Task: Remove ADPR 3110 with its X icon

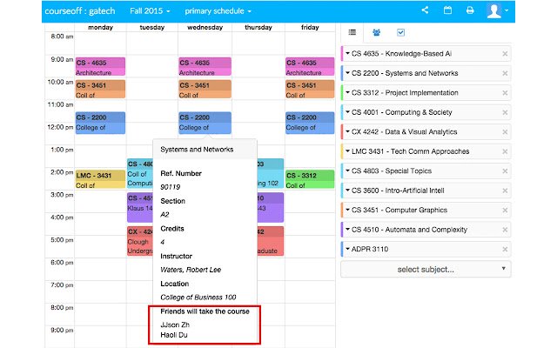Action: tap(505, 249)
